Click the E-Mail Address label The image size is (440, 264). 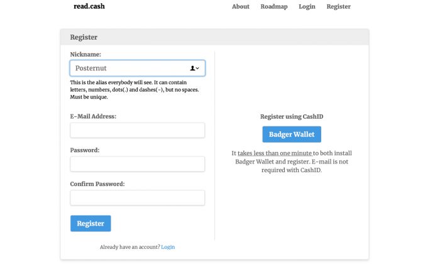(x=93, y=116)
